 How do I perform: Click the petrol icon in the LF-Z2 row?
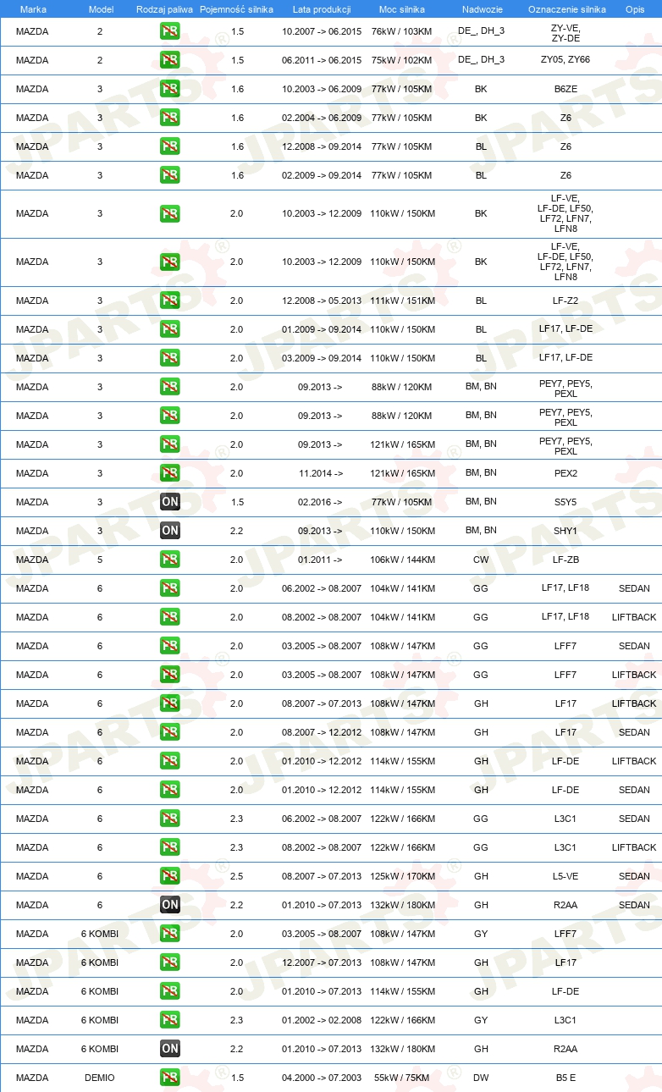170,301
